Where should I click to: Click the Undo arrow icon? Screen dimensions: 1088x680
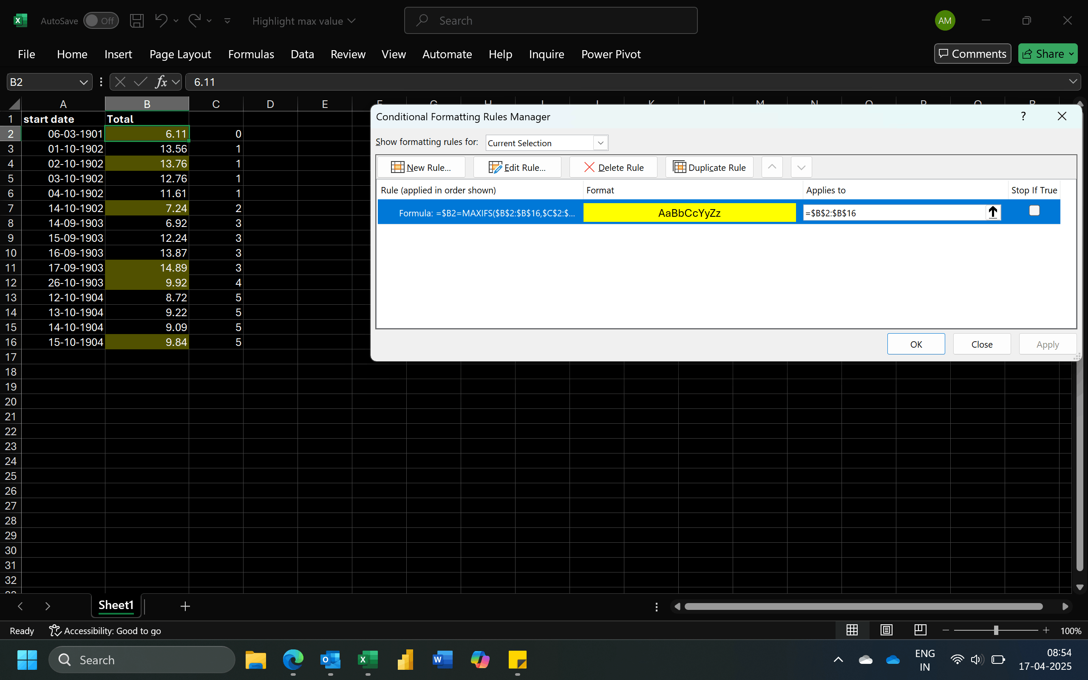[x=161, y=20]
